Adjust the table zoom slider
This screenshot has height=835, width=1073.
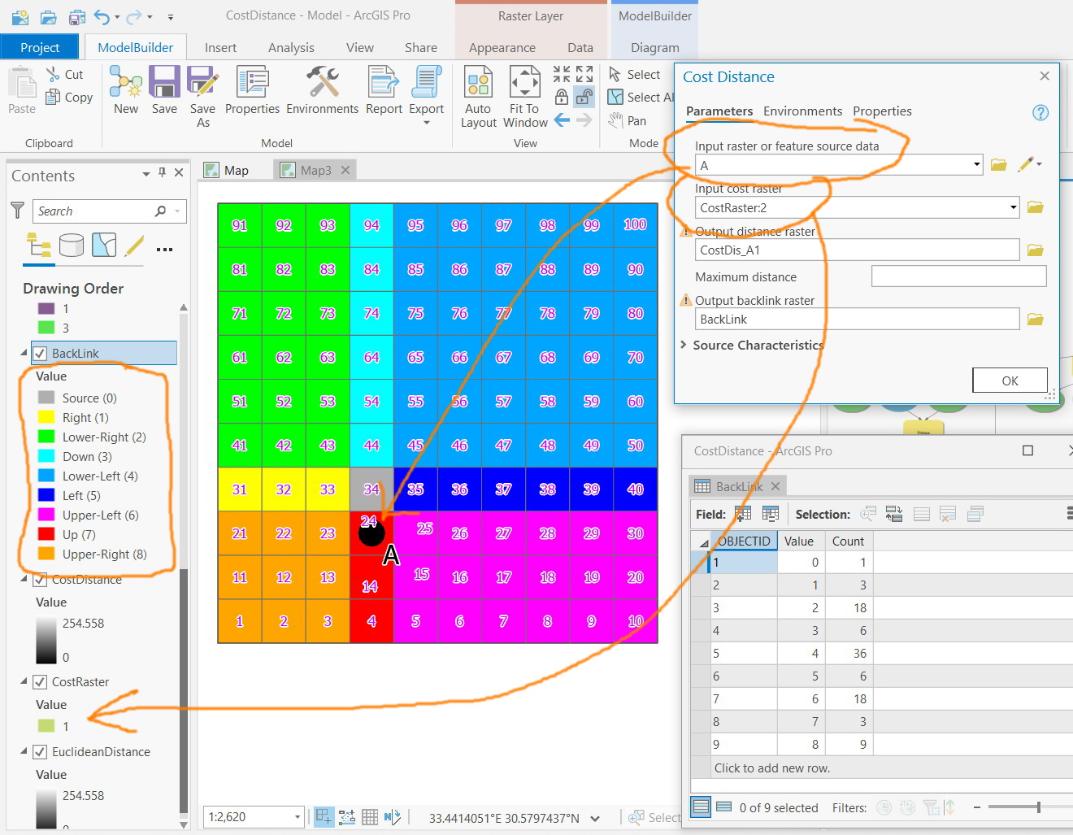(1038, 807)
